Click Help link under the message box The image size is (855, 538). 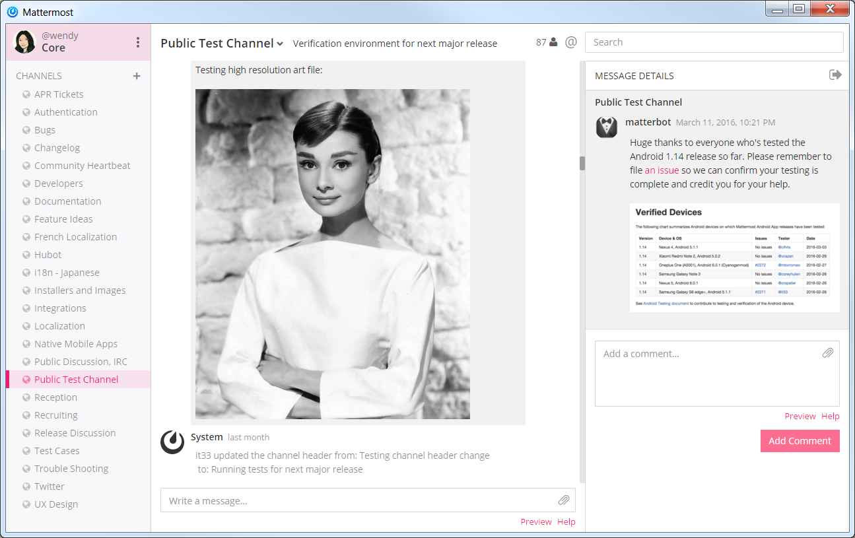pyautogui.click(x=566, y=521)
